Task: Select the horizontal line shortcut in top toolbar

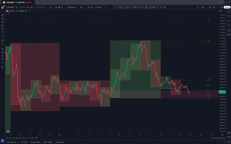Action: click(142, 7)
